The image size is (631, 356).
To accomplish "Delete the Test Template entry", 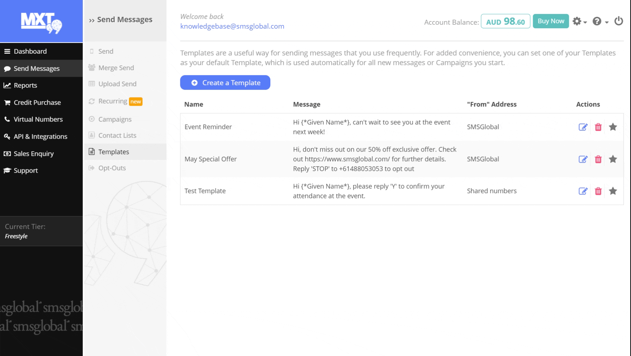I will point(598,191).
